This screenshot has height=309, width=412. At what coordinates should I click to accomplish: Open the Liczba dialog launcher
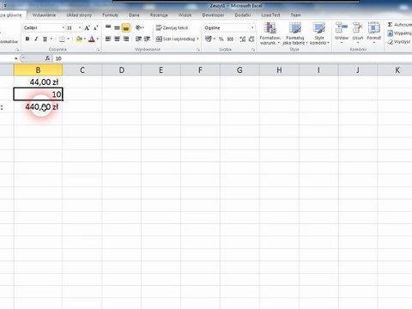(x=253, y=50)
